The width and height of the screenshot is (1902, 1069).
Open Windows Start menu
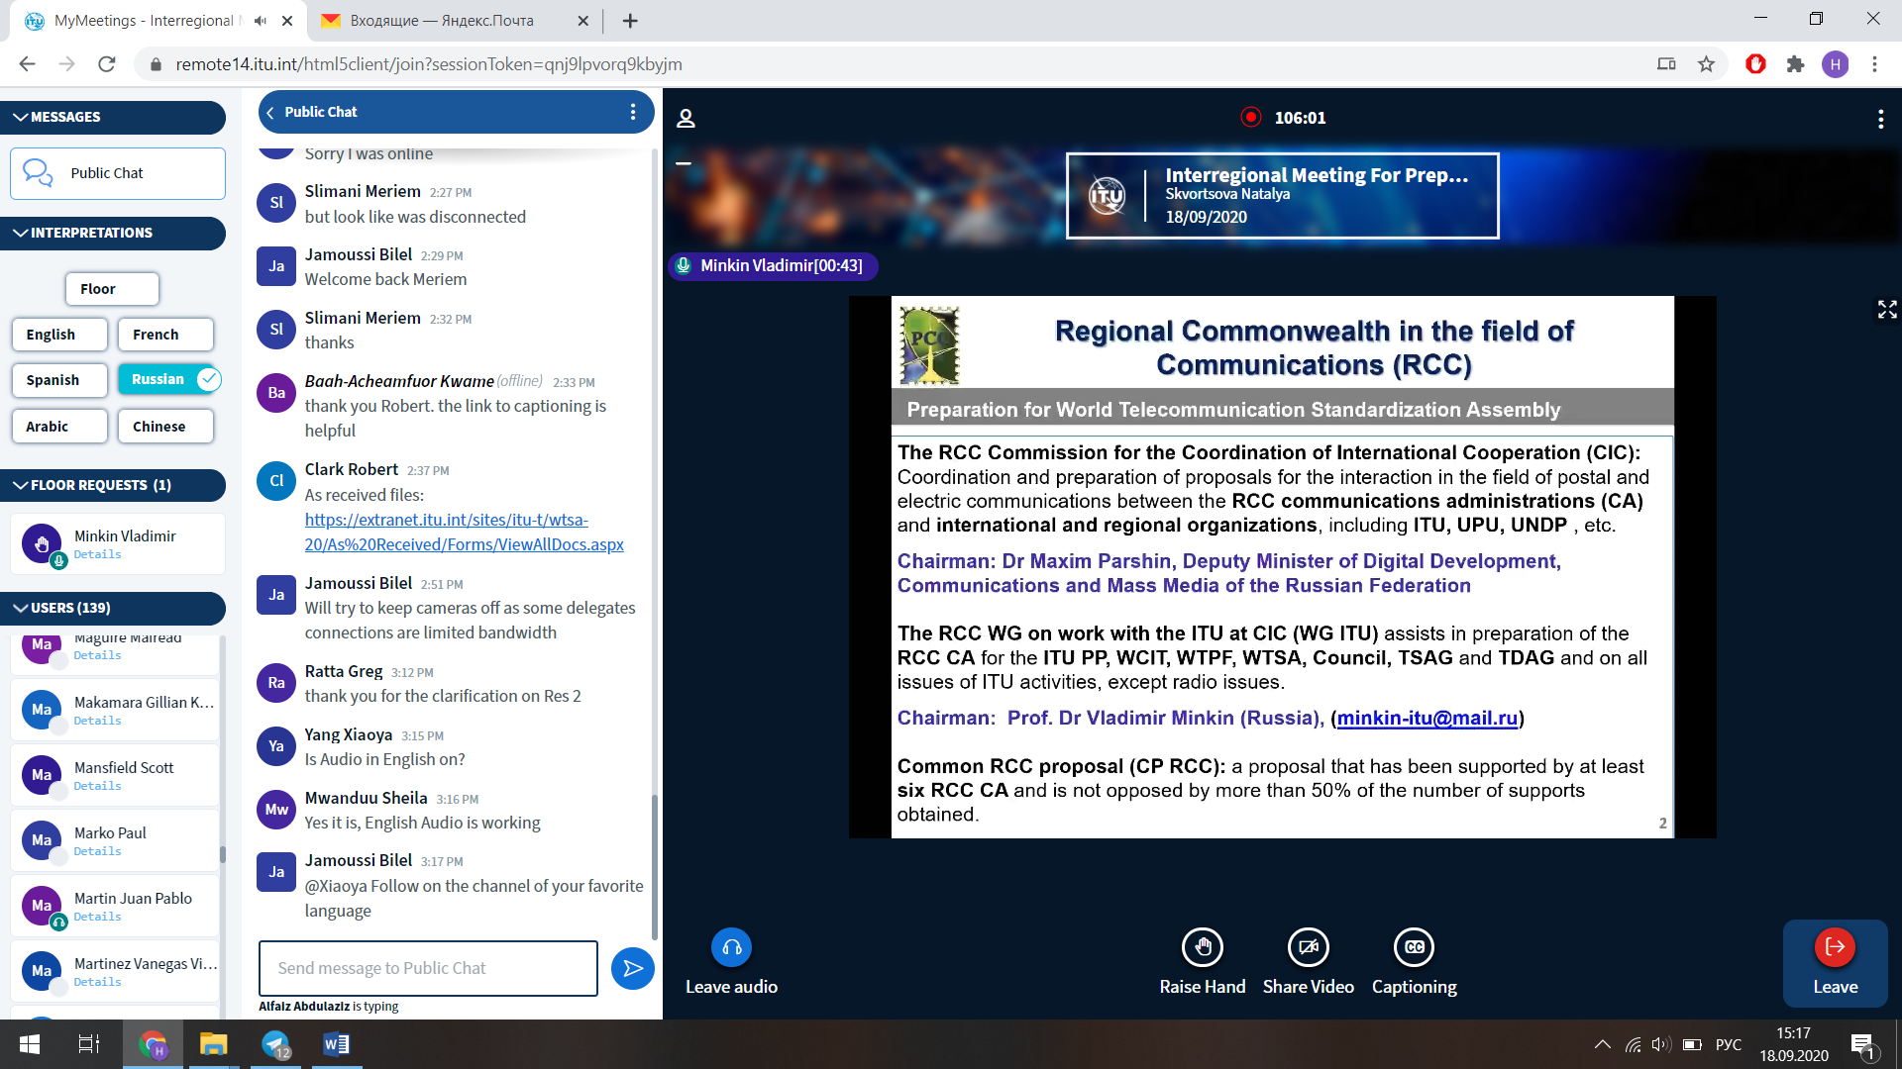coord(30,1044)
